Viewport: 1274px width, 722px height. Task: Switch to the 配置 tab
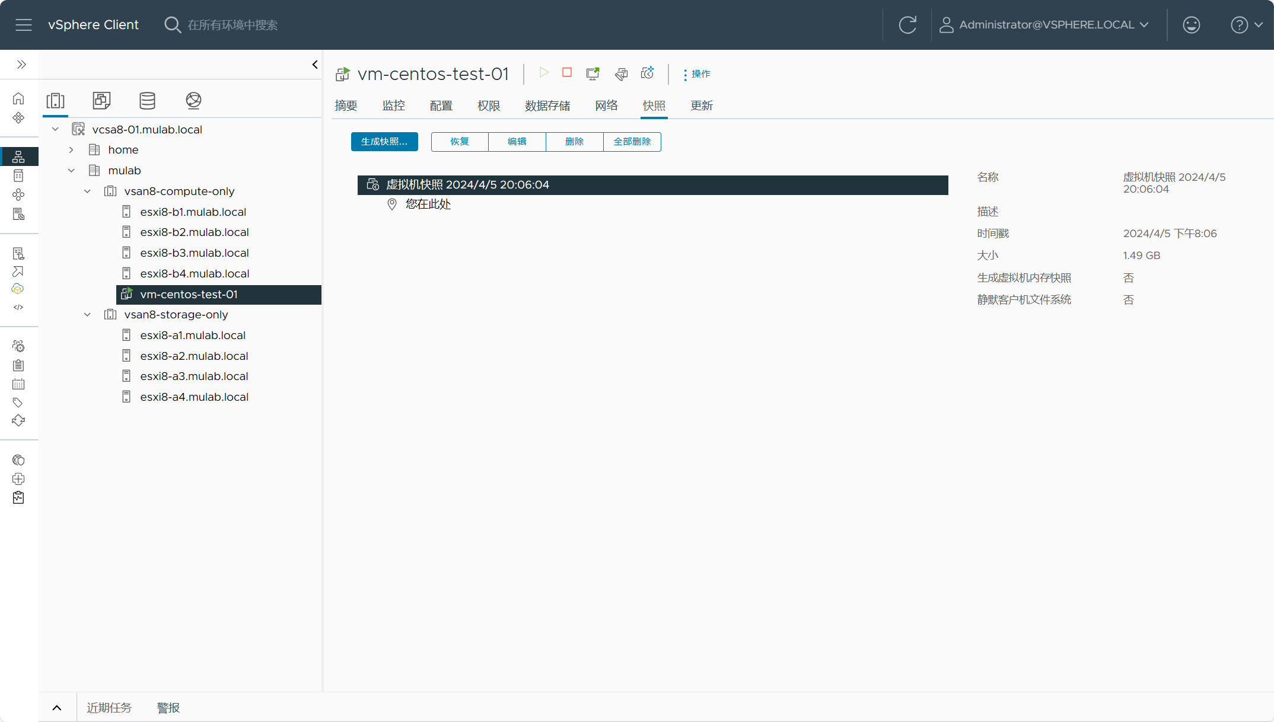coord(441,106)
